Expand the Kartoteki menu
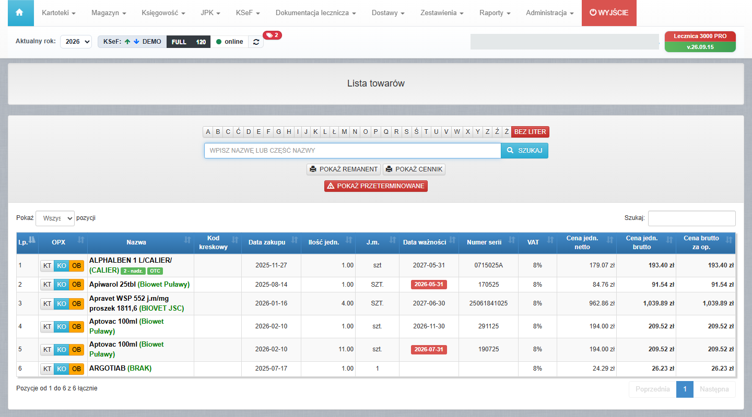Screen dimensions: 752x417 pos(58,13)
